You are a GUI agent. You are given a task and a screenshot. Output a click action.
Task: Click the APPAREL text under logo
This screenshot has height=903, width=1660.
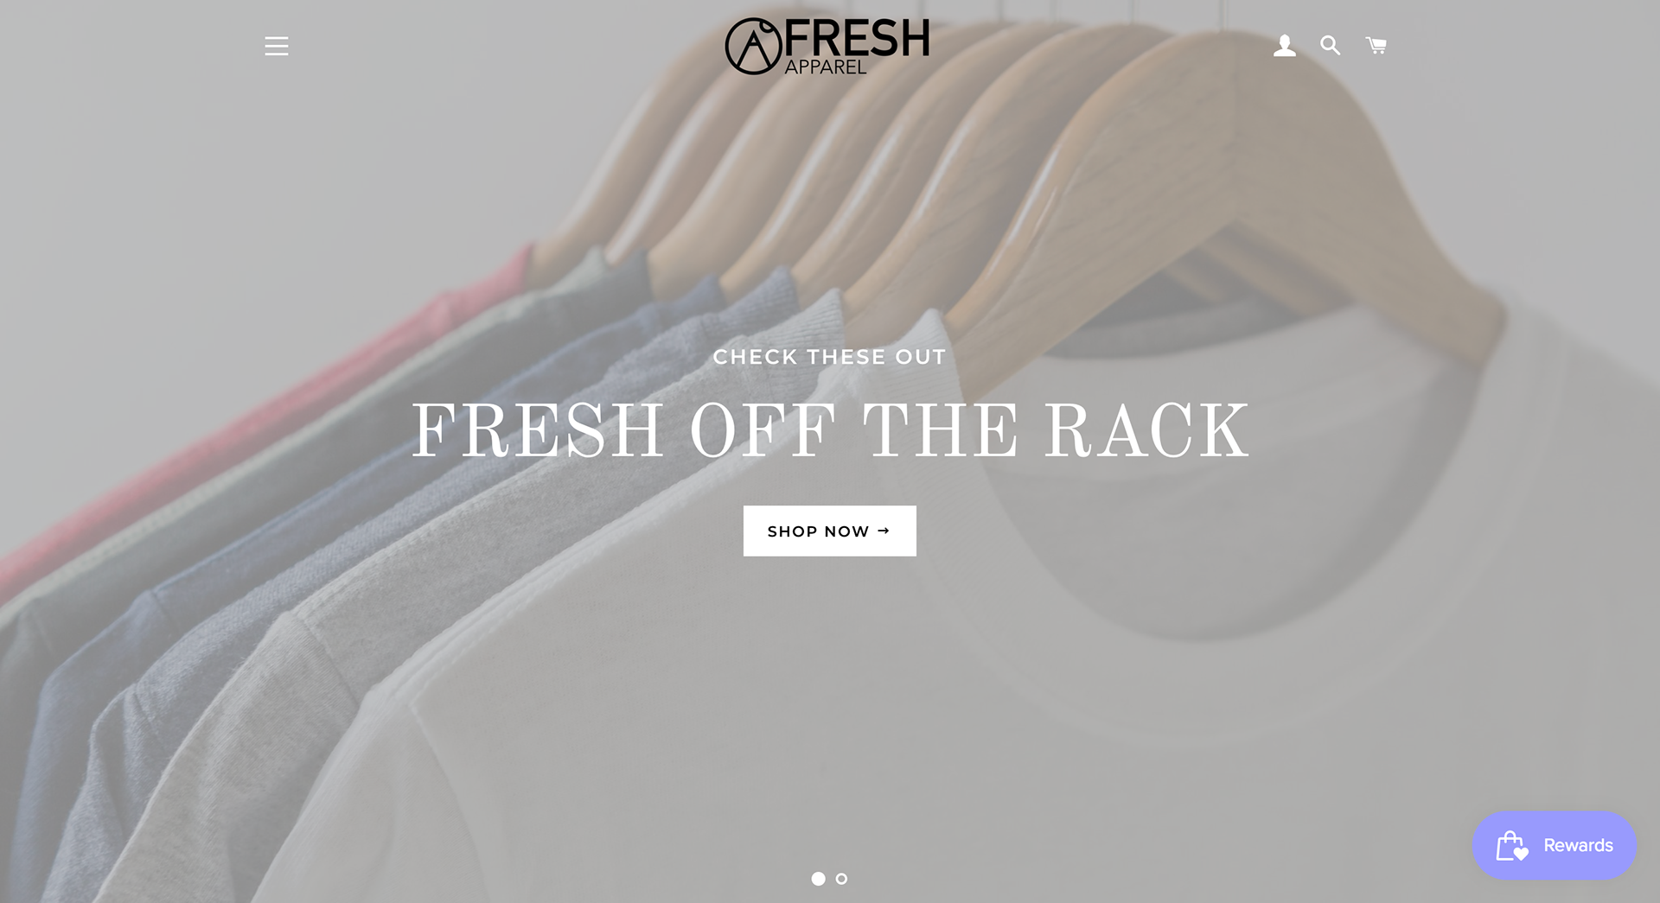click(825, 67)
